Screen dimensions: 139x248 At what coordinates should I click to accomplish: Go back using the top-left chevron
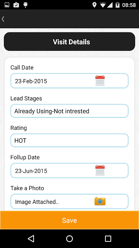pos(3,19)
